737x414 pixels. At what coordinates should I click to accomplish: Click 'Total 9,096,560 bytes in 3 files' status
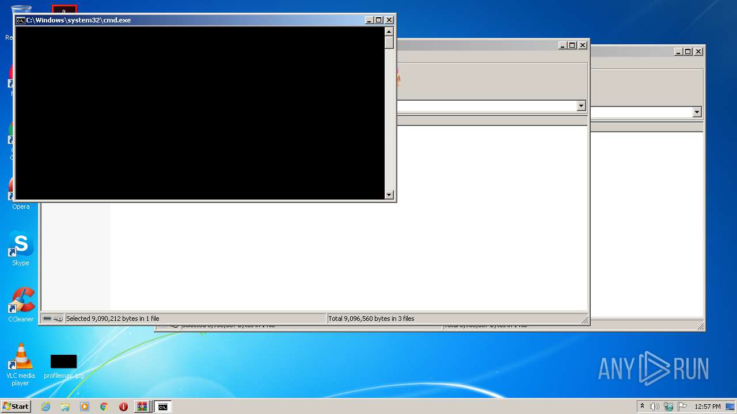coord(371,319)
